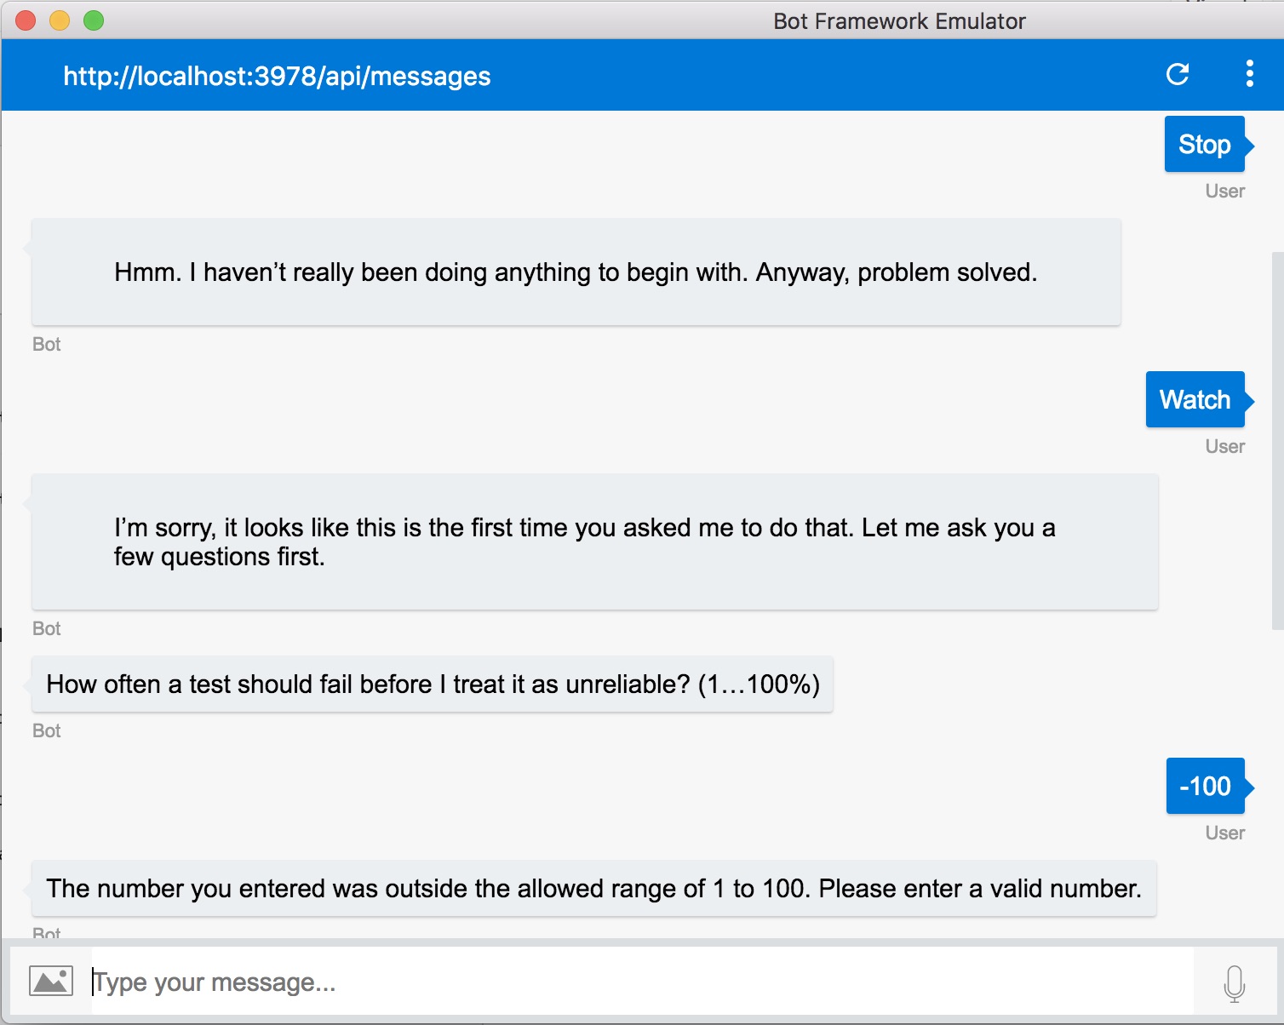Click the refresh conversation icon
This screenshot has width=1284, height=1025.
1178,75
